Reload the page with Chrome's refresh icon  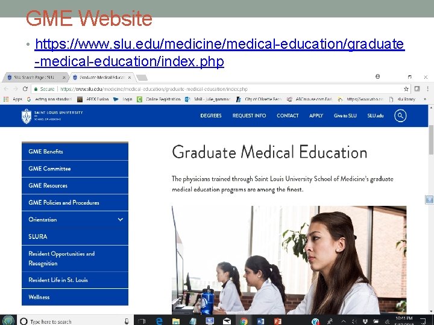pos(25,89)
